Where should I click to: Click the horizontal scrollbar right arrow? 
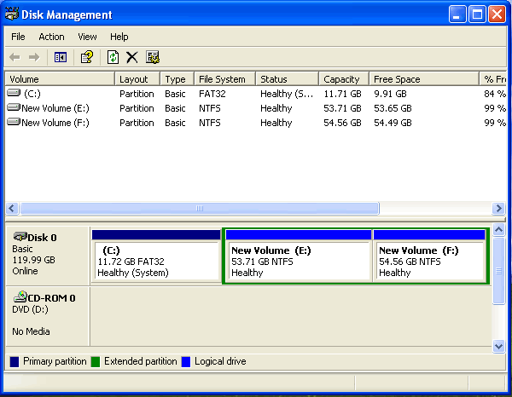click(x=498, y=208)
